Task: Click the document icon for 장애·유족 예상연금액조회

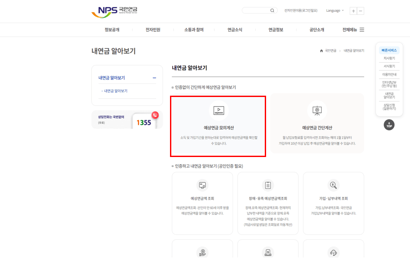Action: coord(268,185)
